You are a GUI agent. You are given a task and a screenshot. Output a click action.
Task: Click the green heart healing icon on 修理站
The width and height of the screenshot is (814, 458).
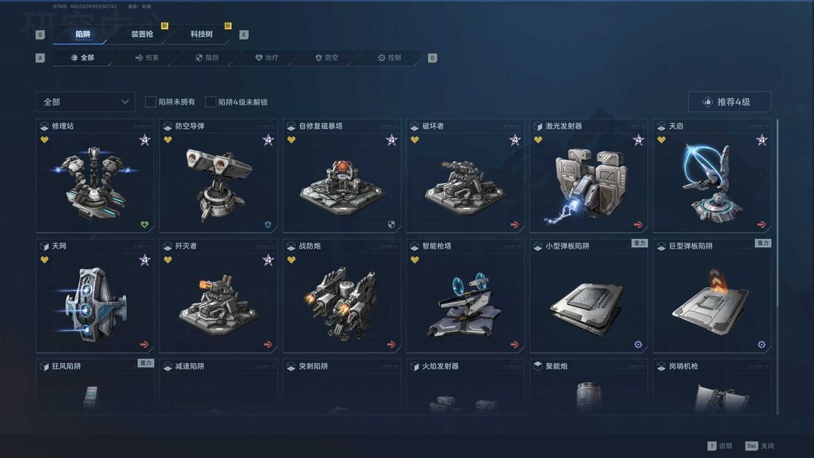(x=145, y=224)
